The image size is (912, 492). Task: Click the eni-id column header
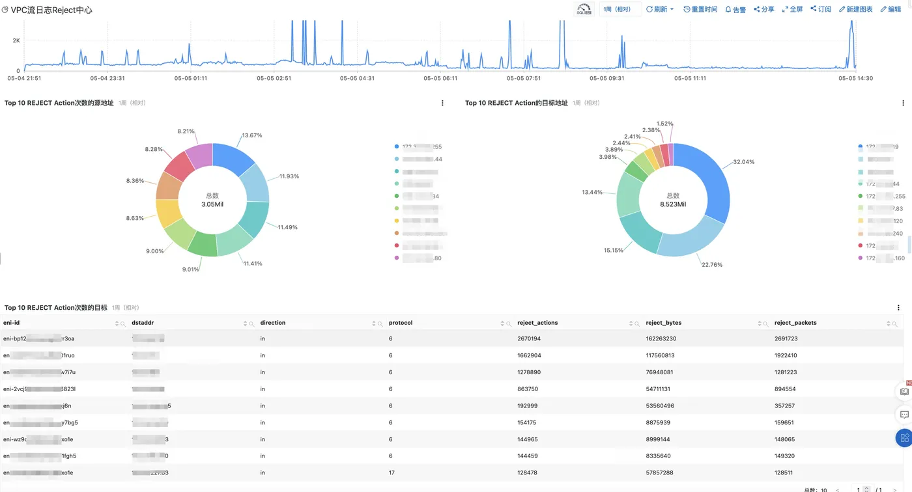point(12,323)
